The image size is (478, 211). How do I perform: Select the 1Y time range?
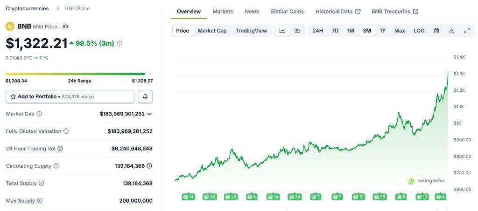(x=383, y=31)
